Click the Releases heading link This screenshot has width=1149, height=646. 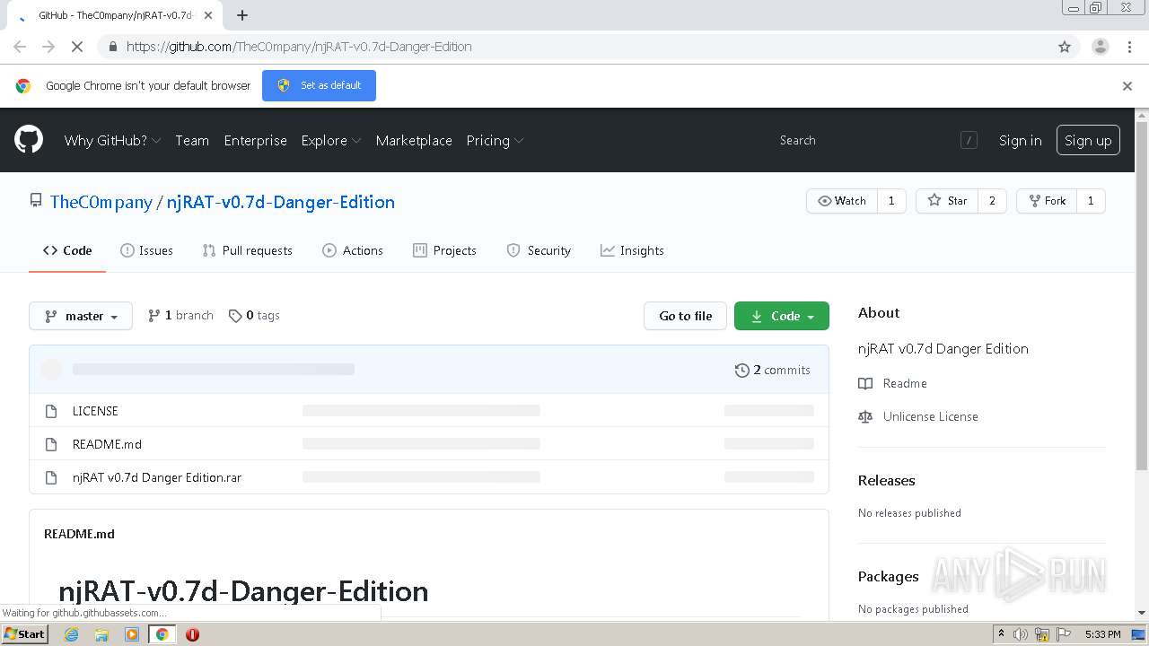point(887,480)
